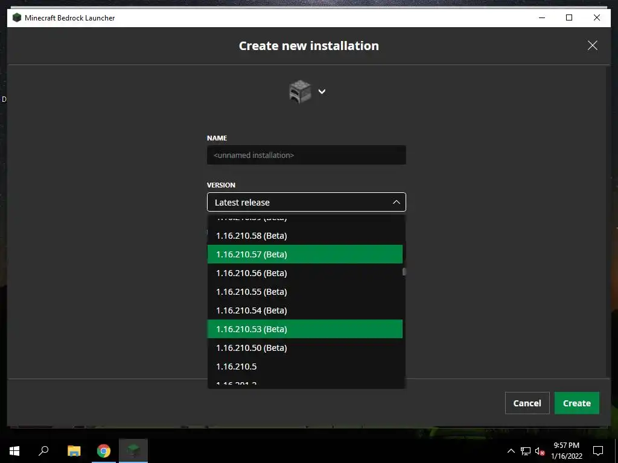Show hidden system tray icons
Viewport: 618px width, 463px height.
click(x=511, y=451)
